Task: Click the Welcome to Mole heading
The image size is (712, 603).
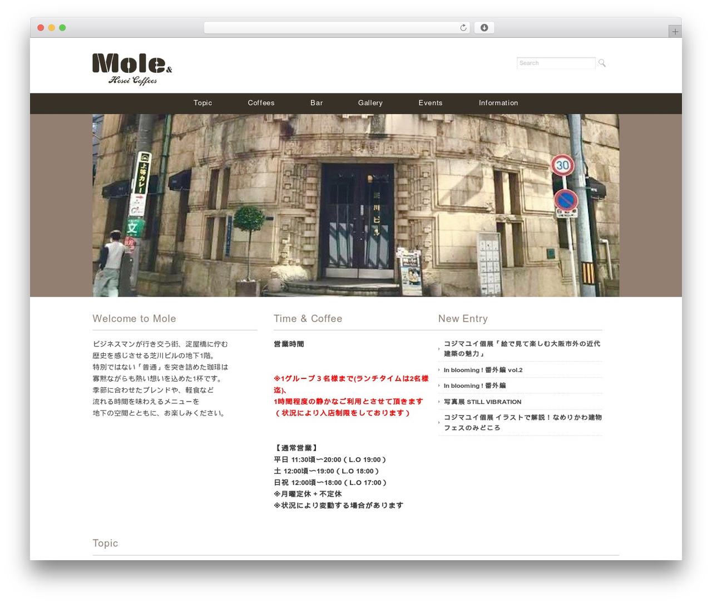Action: point(134,319)
